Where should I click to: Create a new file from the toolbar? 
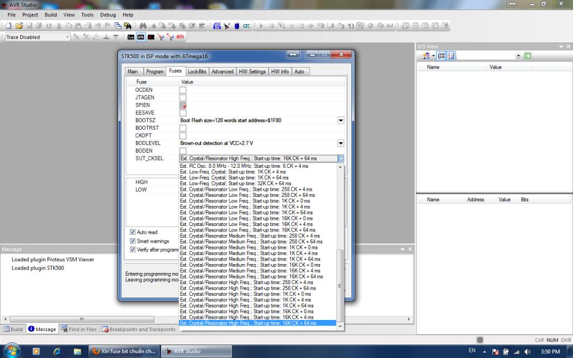coord(9,26)
